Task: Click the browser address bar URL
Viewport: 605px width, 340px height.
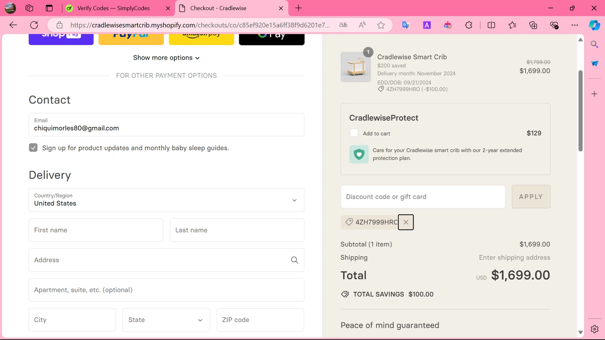Action: pos(200,25)
